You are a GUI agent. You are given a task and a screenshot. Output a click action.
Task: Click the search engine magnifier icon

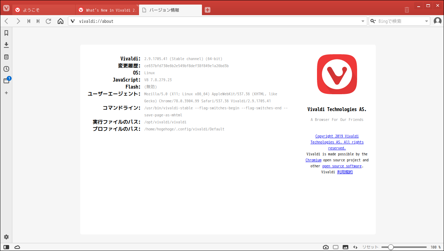point(373,21)
